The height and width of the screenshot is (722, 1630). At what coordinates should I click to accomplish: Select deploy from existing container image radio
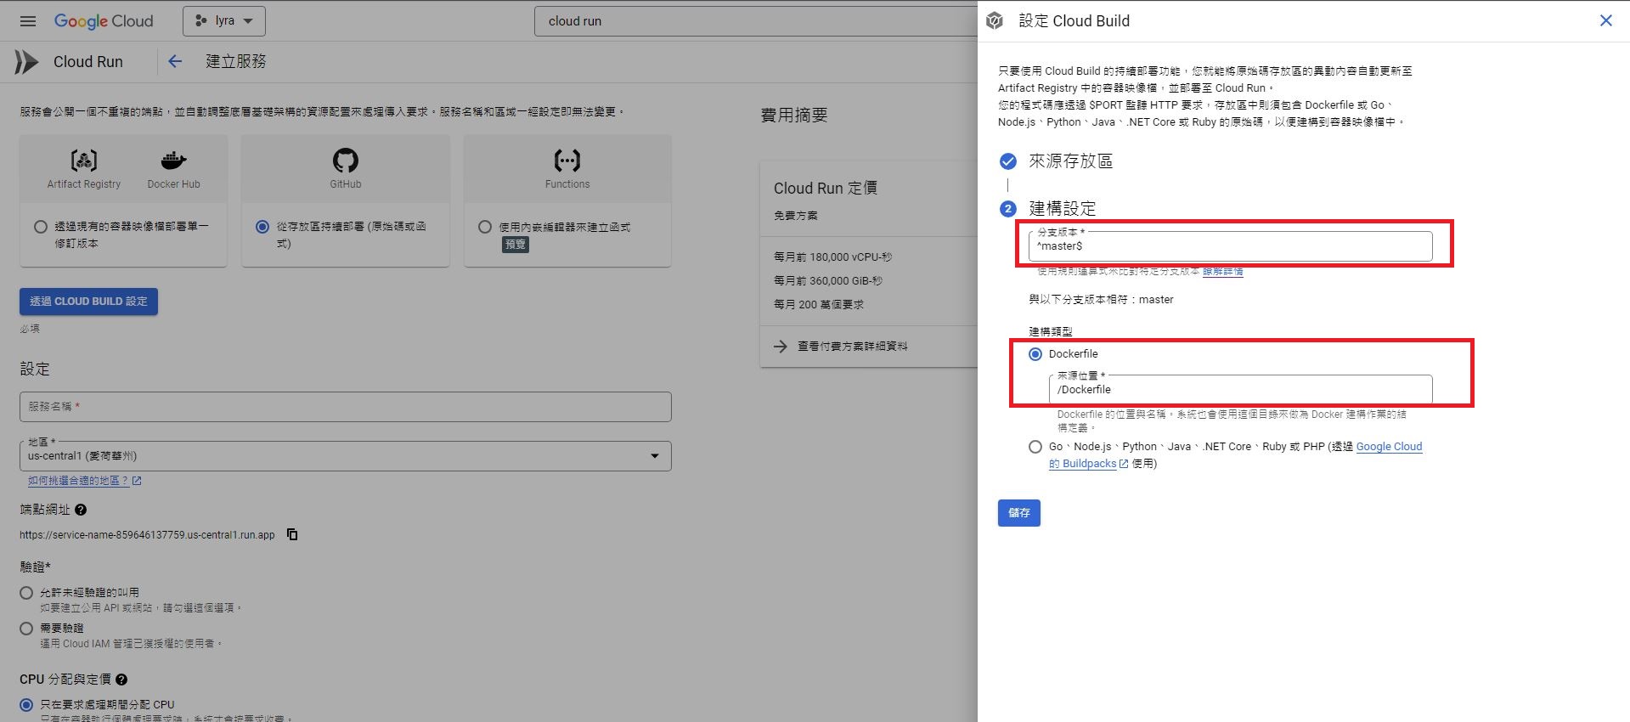[41, 227]
